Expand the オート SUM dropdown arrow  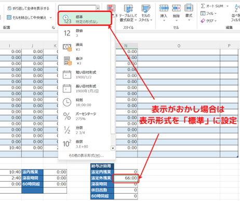pos(228,6)
